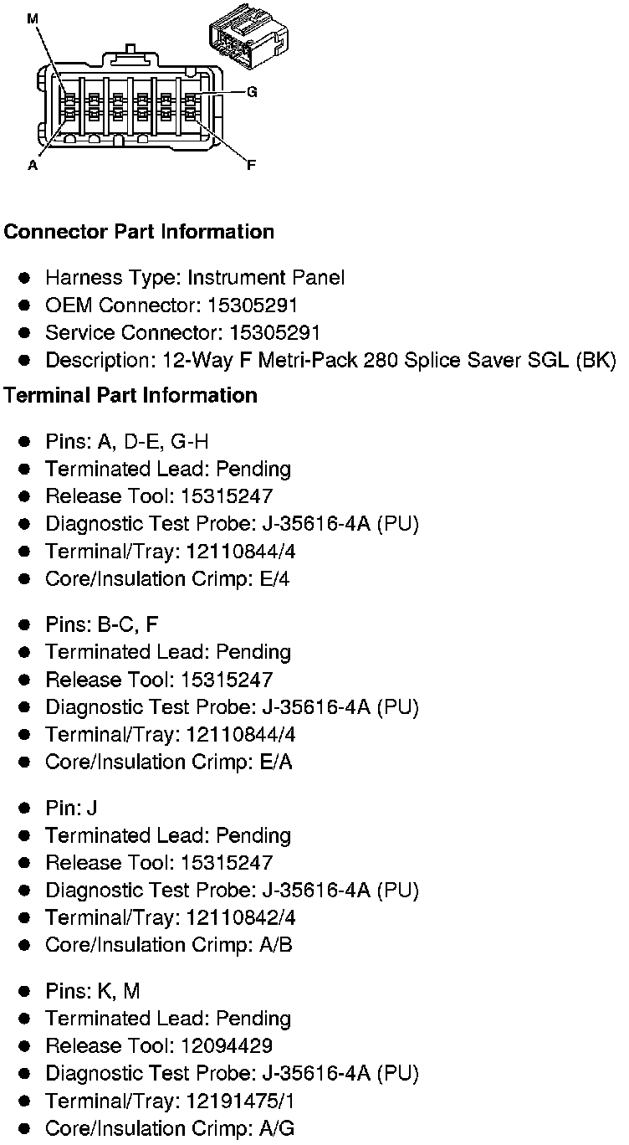
Task: Click the pin label A in diagram
Action: coord(33,165)
